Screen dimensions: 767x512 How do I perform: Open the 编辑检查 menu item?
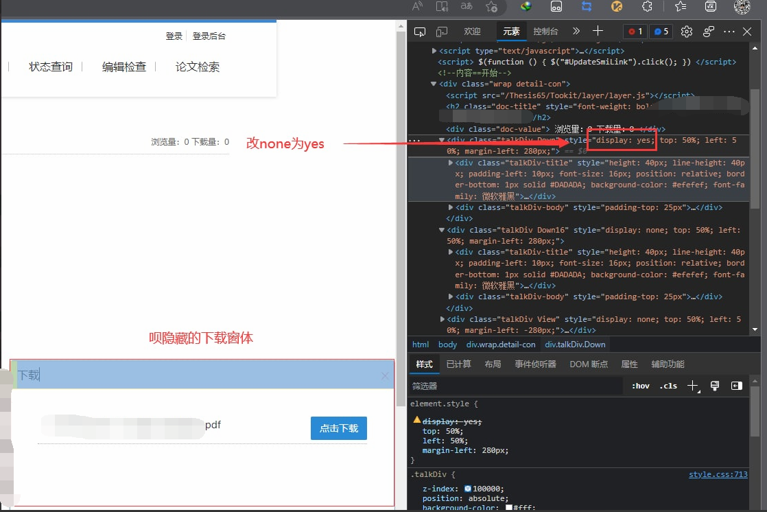pyautogui.click(x=123, y=67)
